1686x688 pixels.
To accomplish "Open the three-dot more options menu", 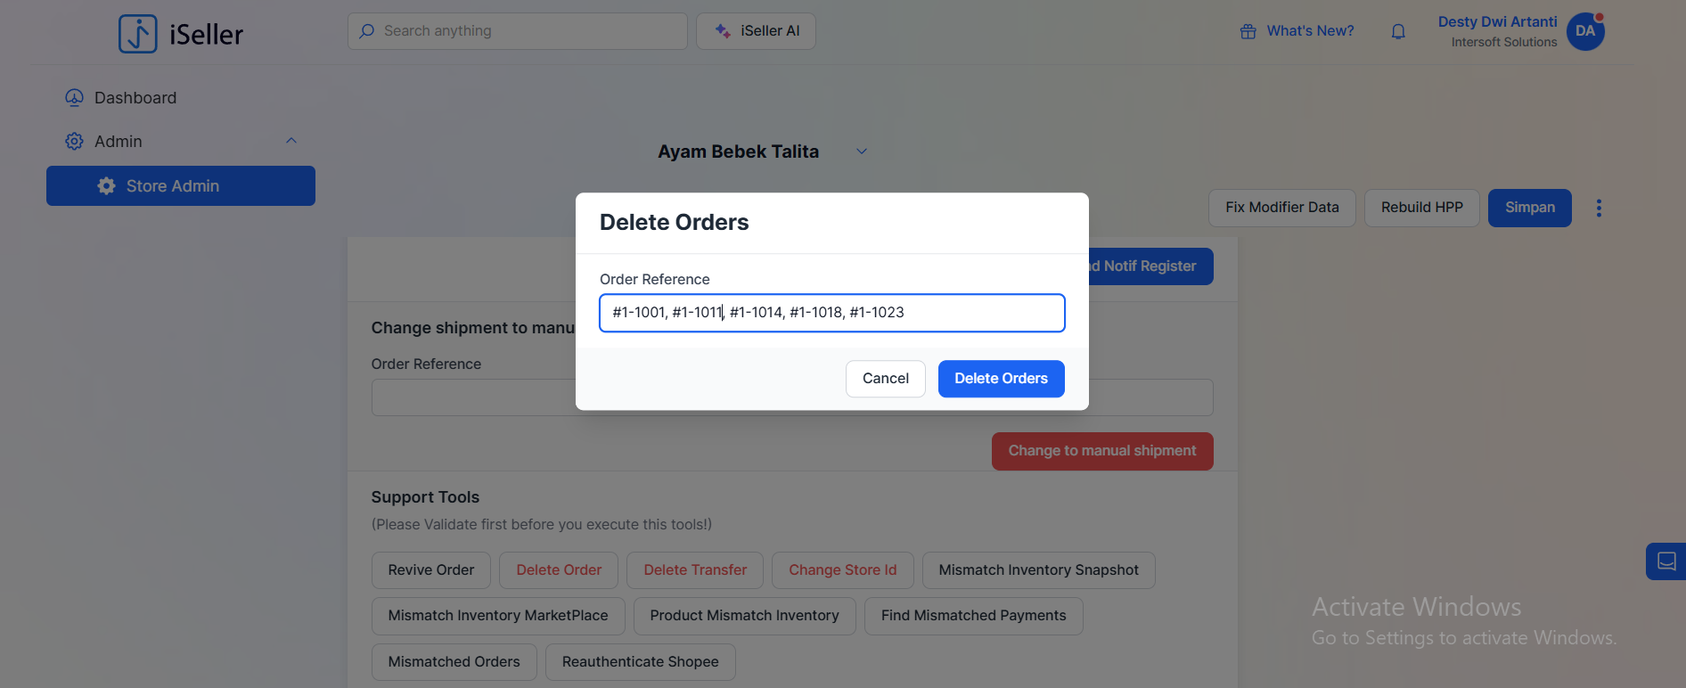I will click(x=1599, y=208).
